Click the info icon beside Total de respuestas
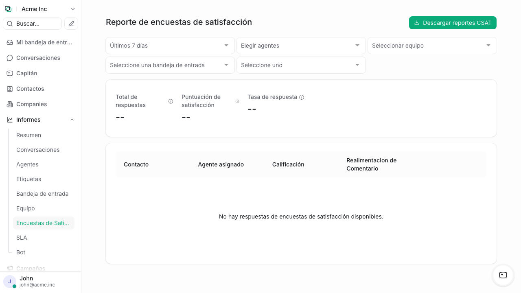The image size is (521, 293). (171, 101)
